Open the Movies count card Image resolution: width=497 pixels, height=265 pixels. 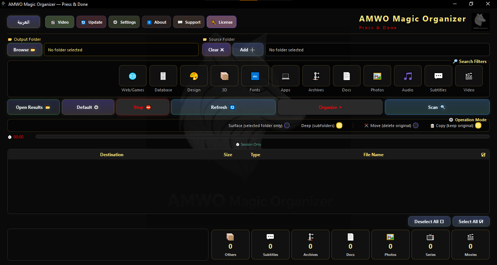click(x=470, y=245)
